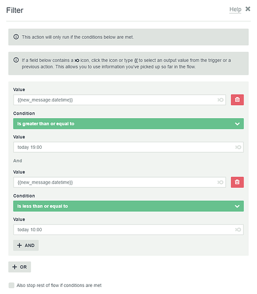The width and height of the screenshot is (257, 294).
Task: Add condition with the + AND button
Action: 26,245
